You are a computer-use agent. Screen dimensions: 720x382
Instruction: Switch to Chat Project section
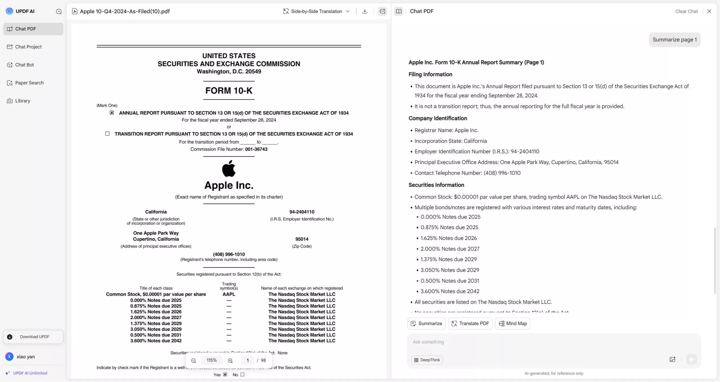pyautogui.click(x=28, y=47)
